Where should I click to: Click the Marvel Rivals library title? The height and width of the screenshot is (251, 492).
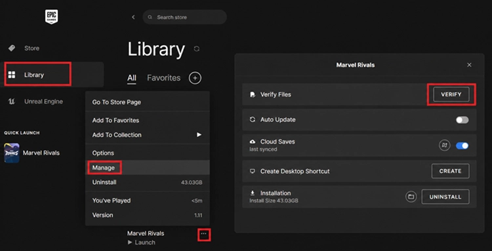point(146,233)
